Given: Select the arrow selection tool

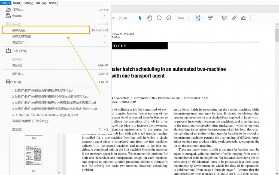Looking at the screenshot, I should click(140, 18).
